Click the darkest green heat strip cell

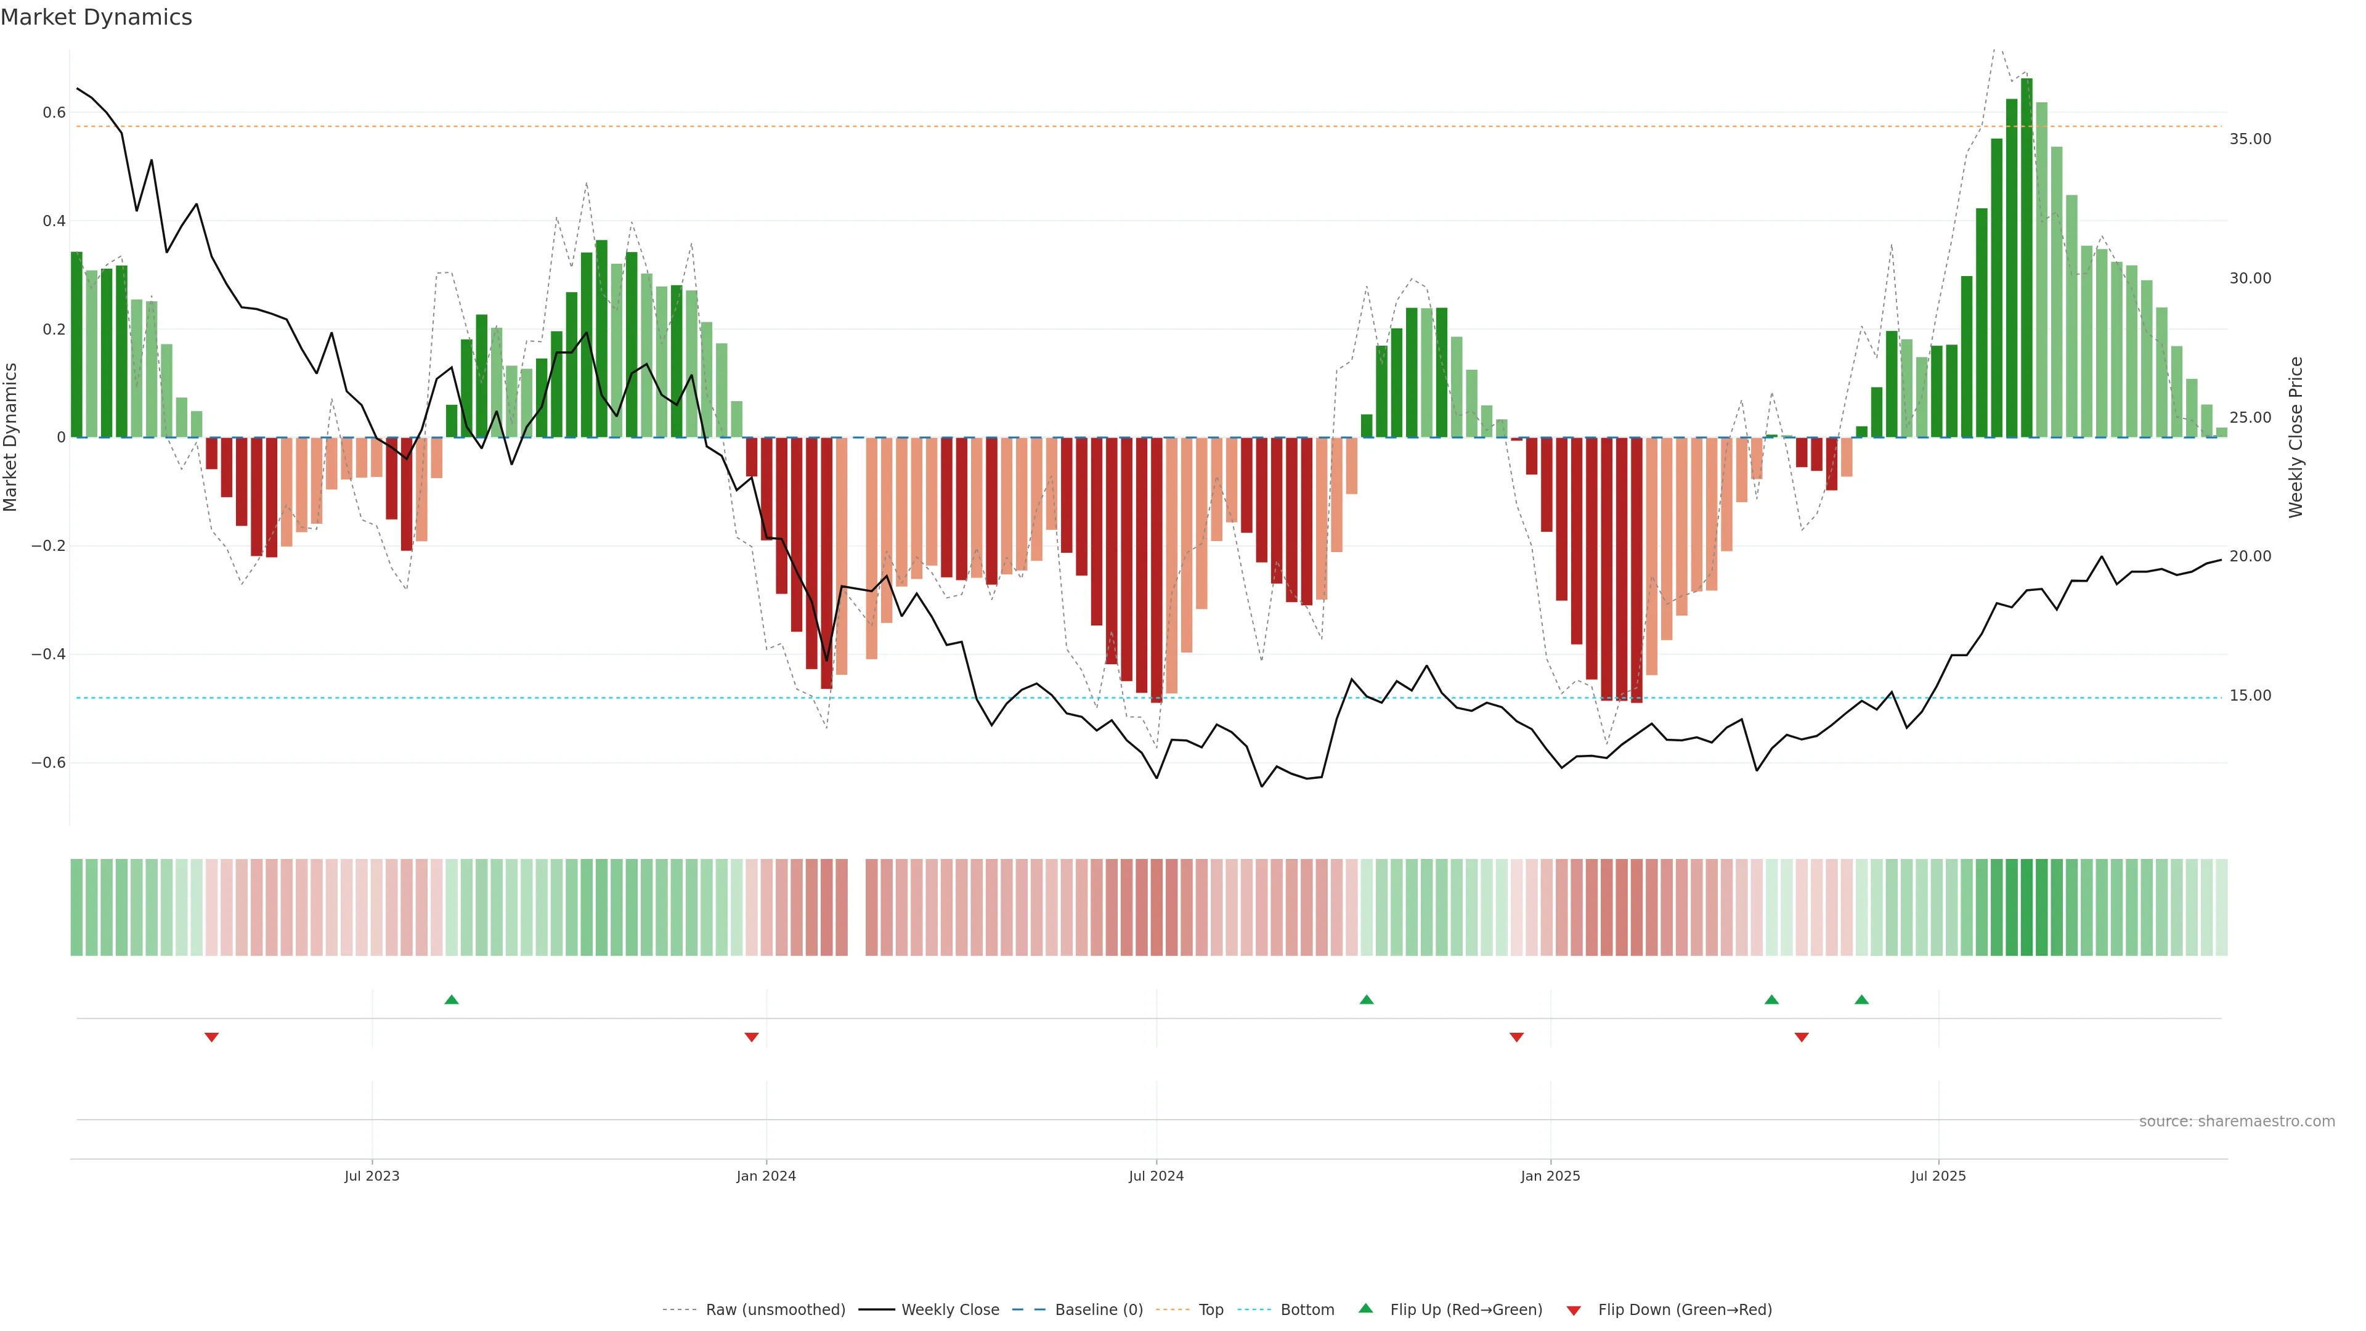click(2026, 906)
